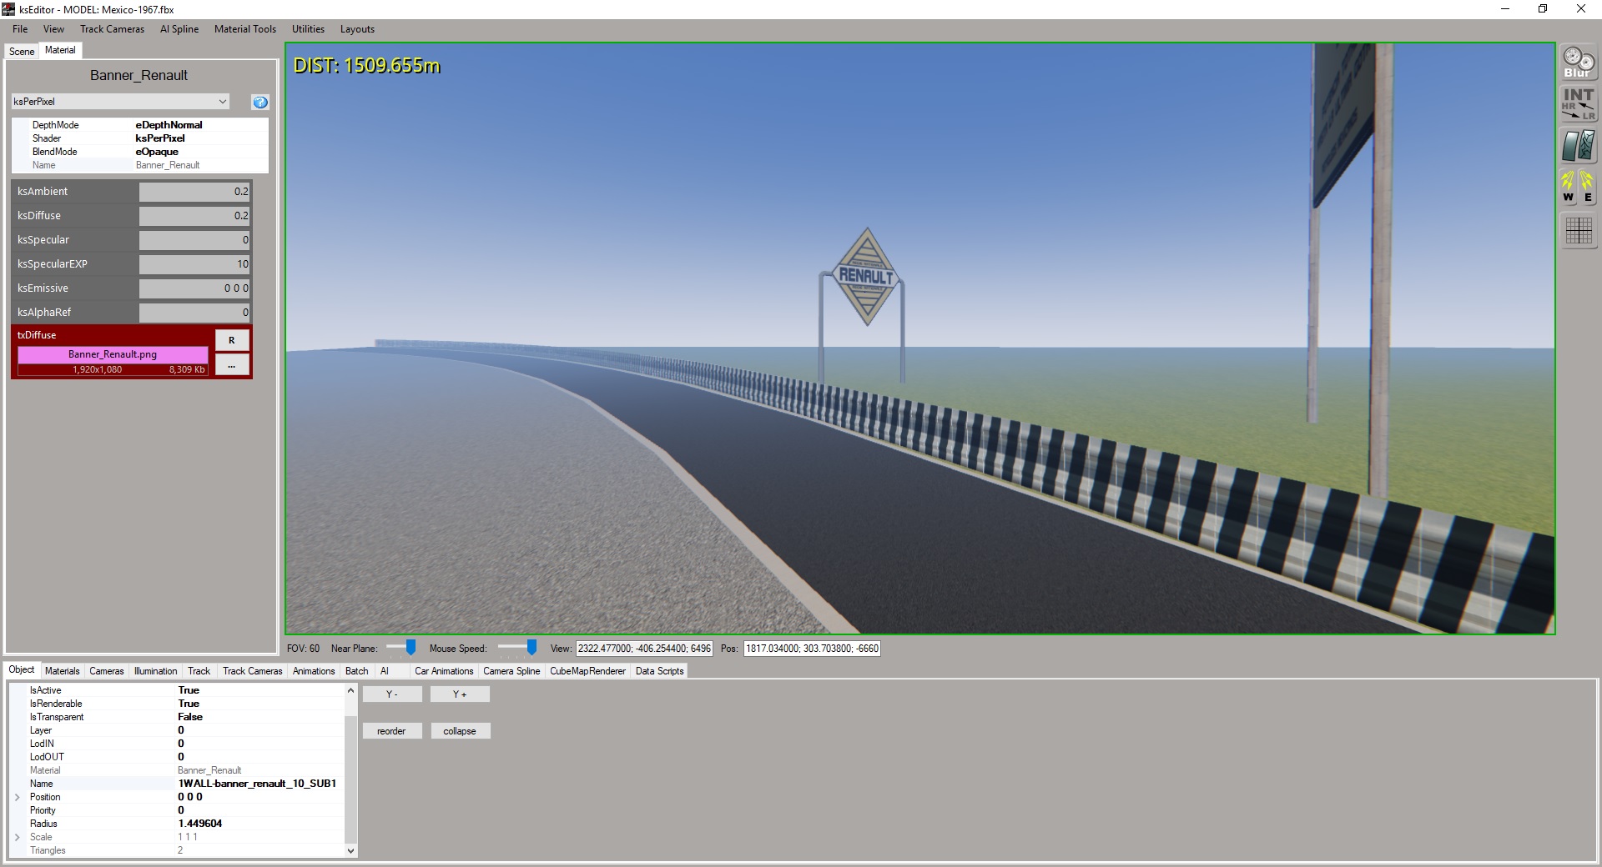Click the ksDiffuse value field
This screenshot has width=1602, height=867.
tap(194, 216)
